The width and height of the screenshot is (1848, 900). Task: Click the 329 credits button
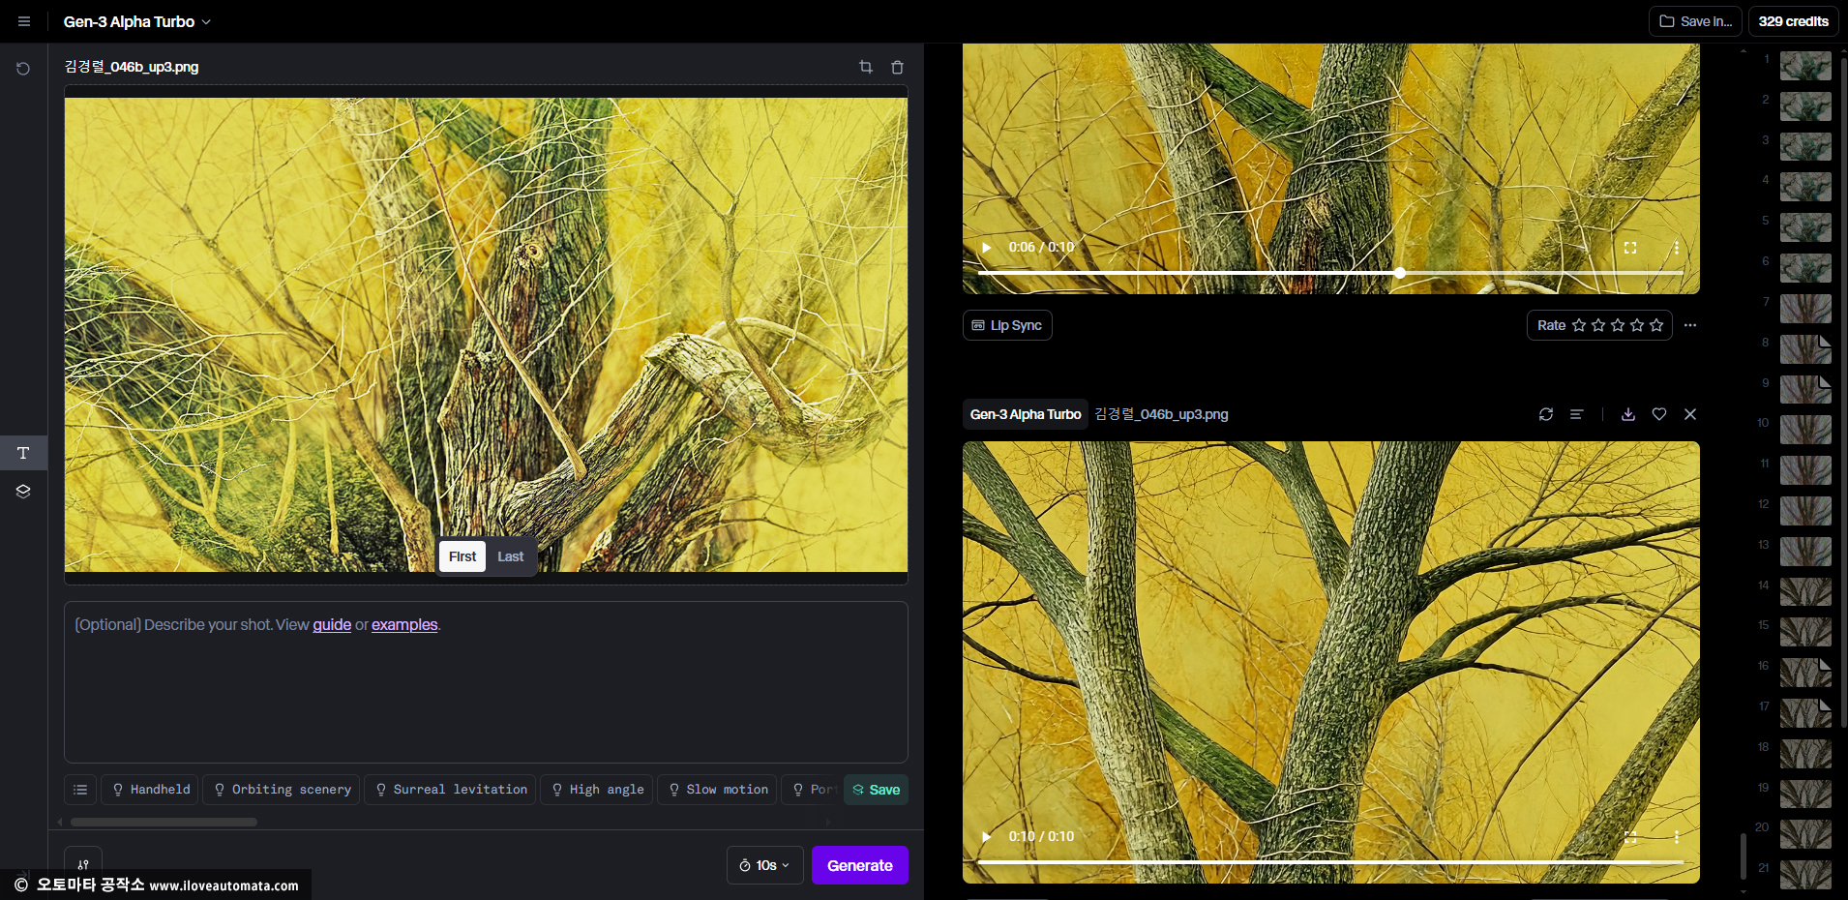pos(1793,21)
